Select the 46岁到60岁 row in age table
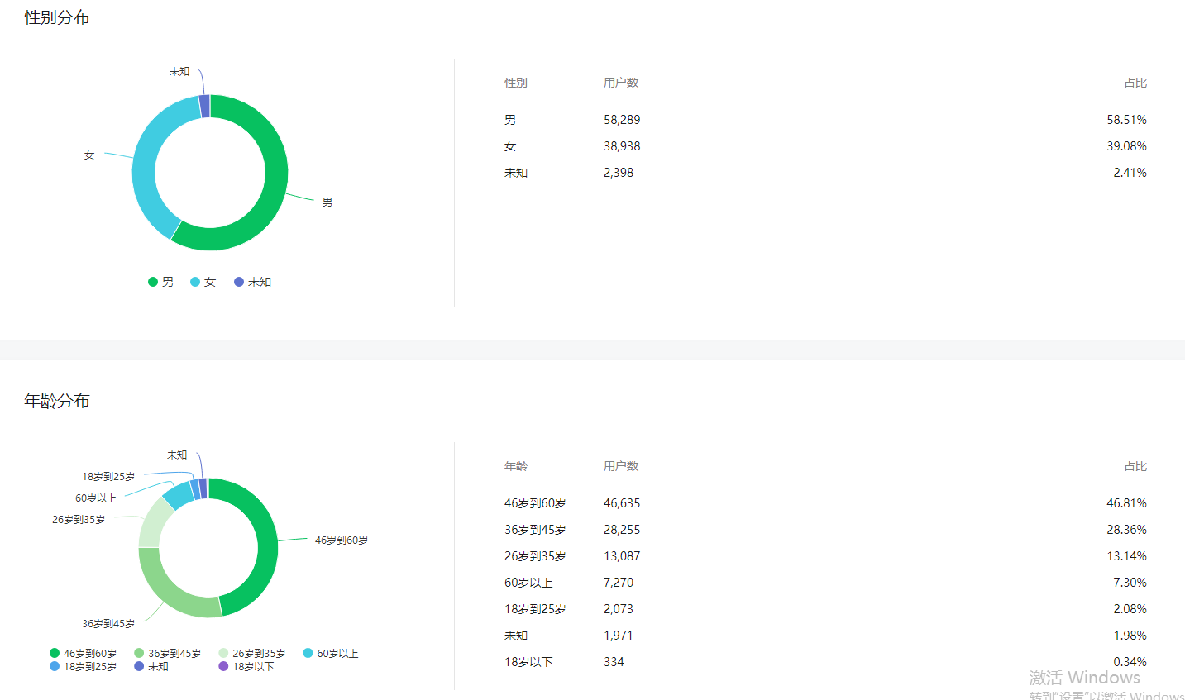Viewport: 1185px width, 700px height. 825,503
